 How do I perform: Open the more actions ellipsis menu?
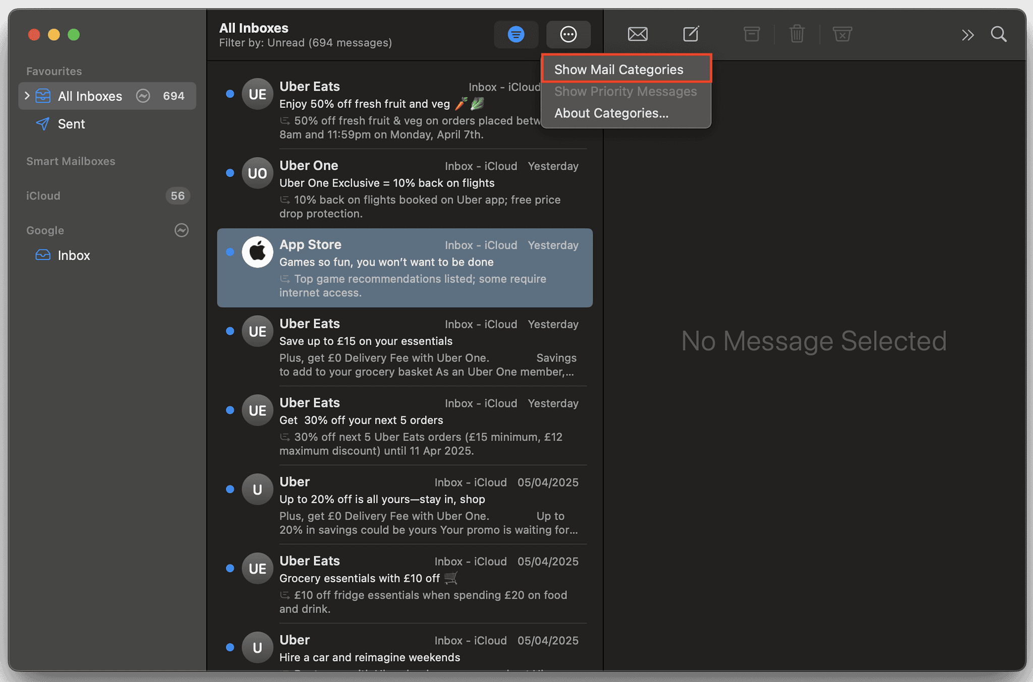568,34
